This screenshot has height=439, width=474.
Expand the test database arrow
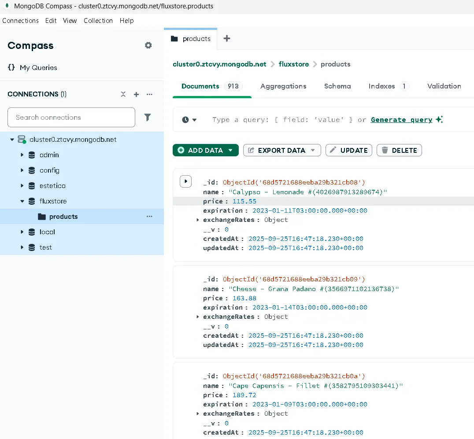pyautogui.click(x=22, y=247)
